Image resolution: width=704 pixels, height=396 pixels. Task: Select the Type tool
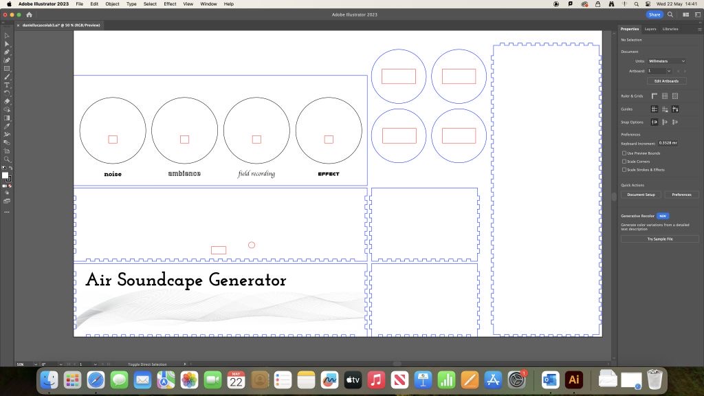7,85
